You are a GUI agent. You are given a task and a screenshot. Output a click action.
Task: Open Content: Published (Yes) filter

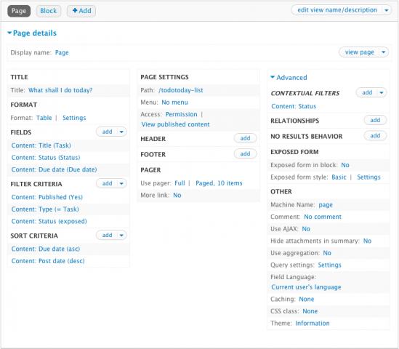47,197
